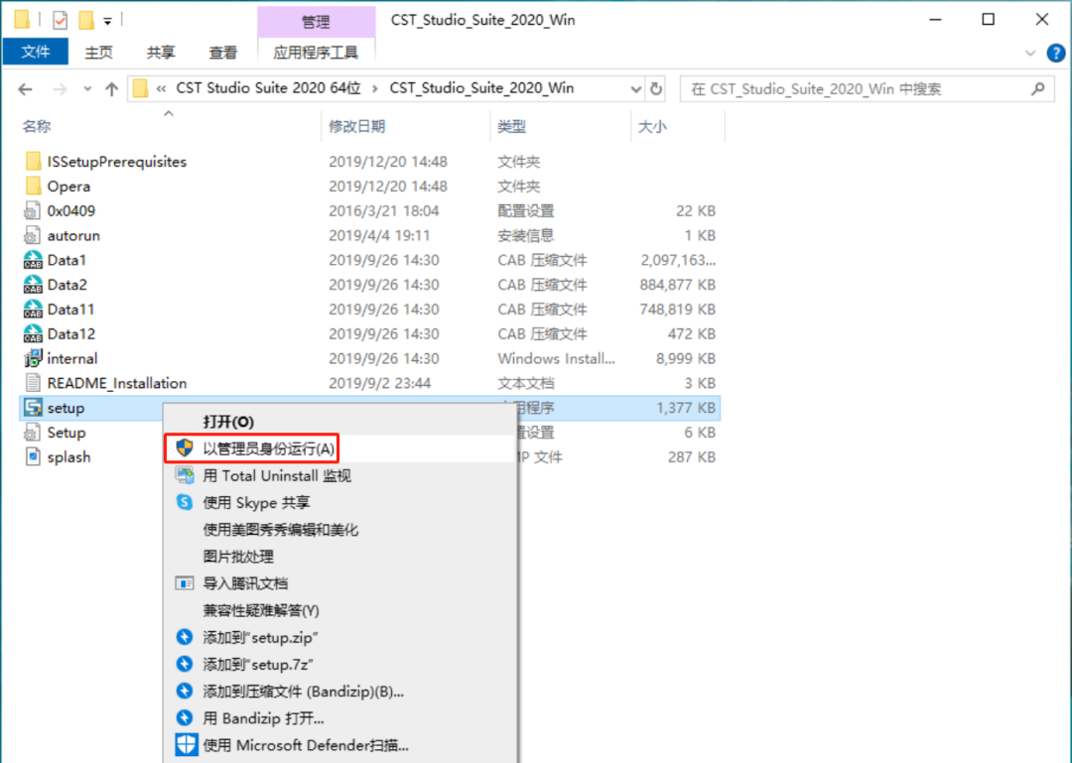Click the setup application icon
This screenshot has width=1072, height=763.
33,408
